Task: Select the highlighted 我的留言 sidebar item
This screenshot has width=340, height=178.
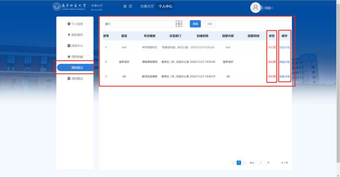Action: pos(75,67)
